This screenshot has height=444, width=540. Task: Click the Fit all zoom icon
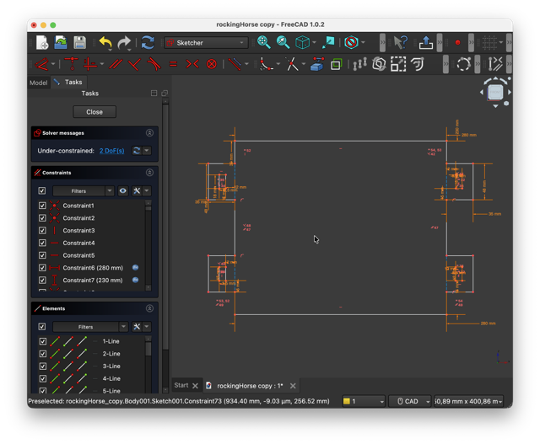coord(264,42)
